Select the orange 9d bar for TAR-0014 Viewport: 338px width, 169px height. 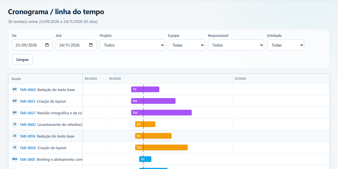(x=153, y=136)
